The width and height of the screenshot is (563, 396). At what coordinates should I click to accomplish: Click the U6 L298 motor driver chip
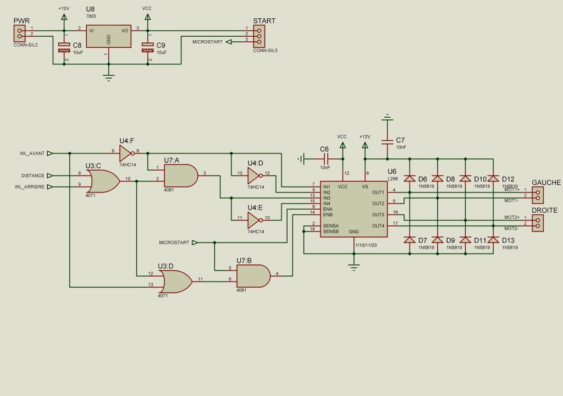pos(354,209)
